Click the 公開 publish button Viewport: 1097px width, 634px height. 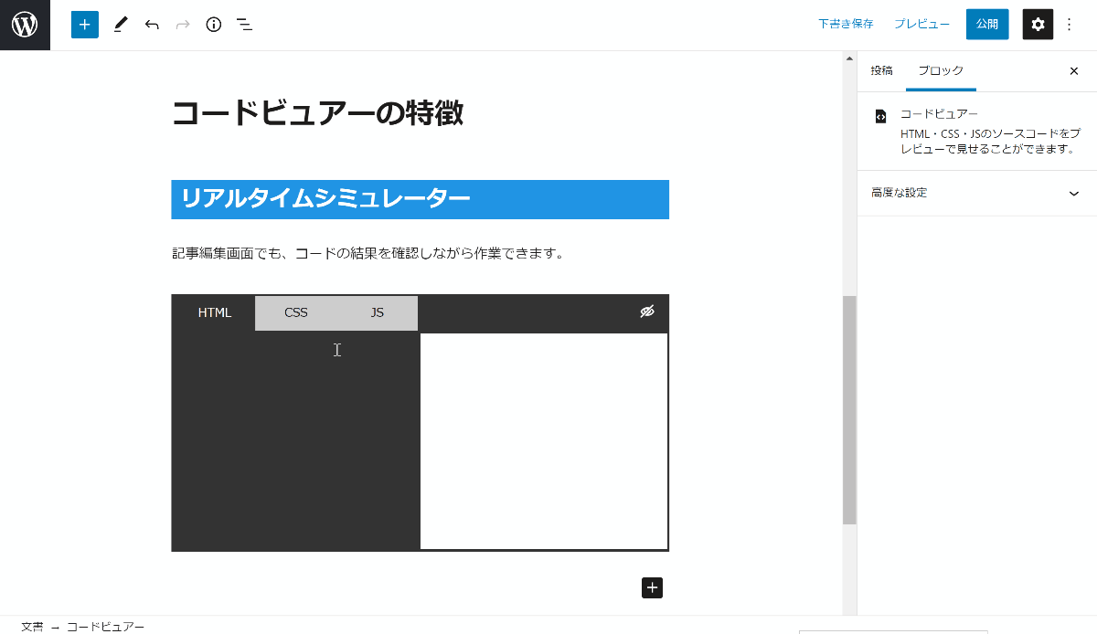pos(987,25)
